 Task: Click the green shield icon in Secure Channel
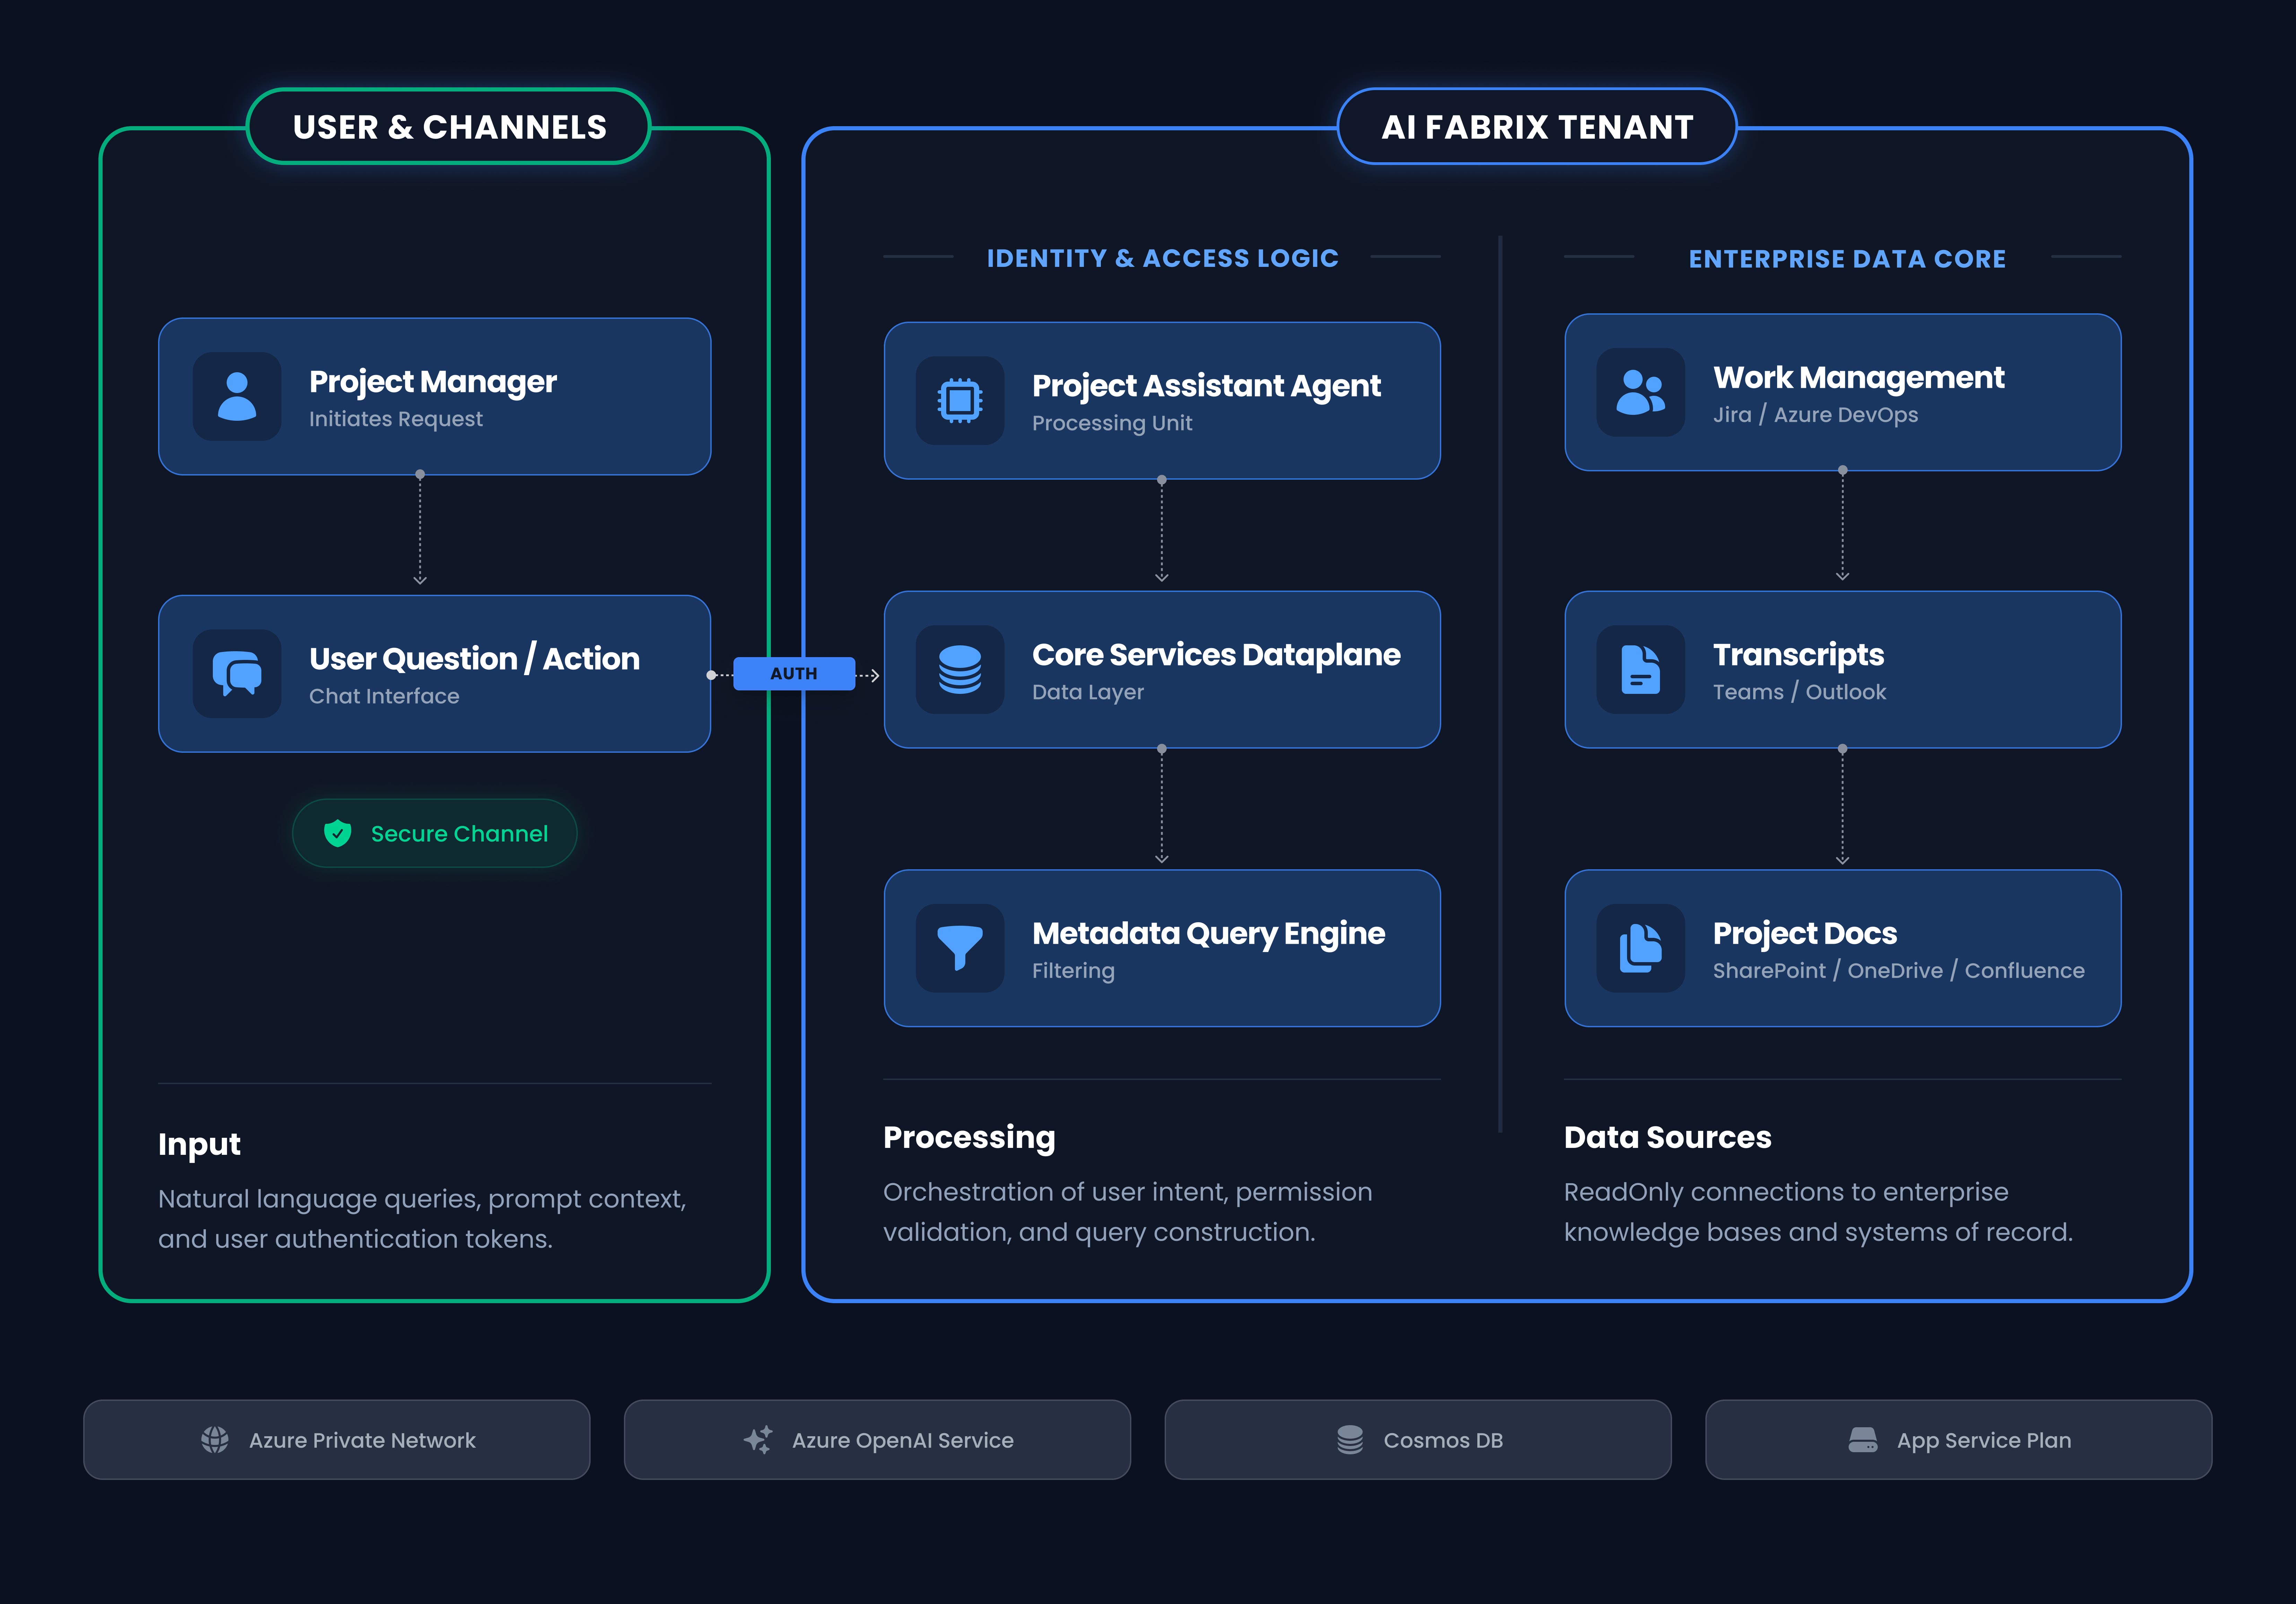point(338,833)
